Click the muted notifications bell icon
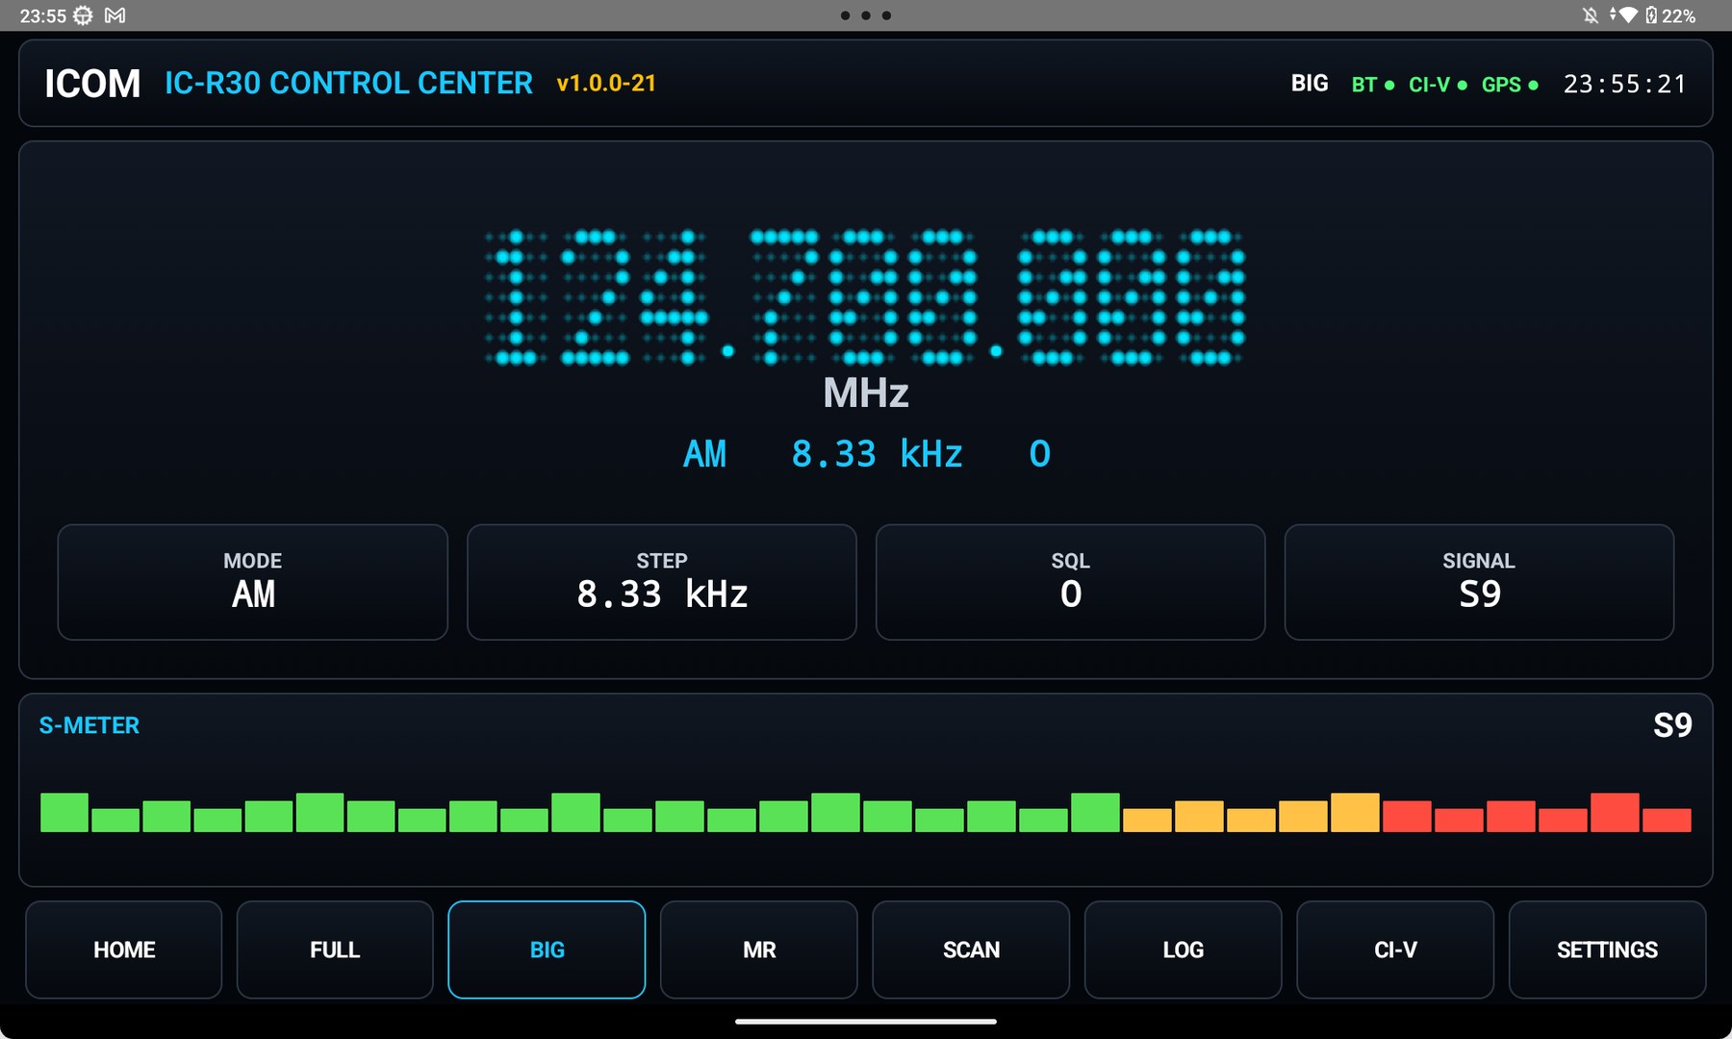 coord(1591,15)
